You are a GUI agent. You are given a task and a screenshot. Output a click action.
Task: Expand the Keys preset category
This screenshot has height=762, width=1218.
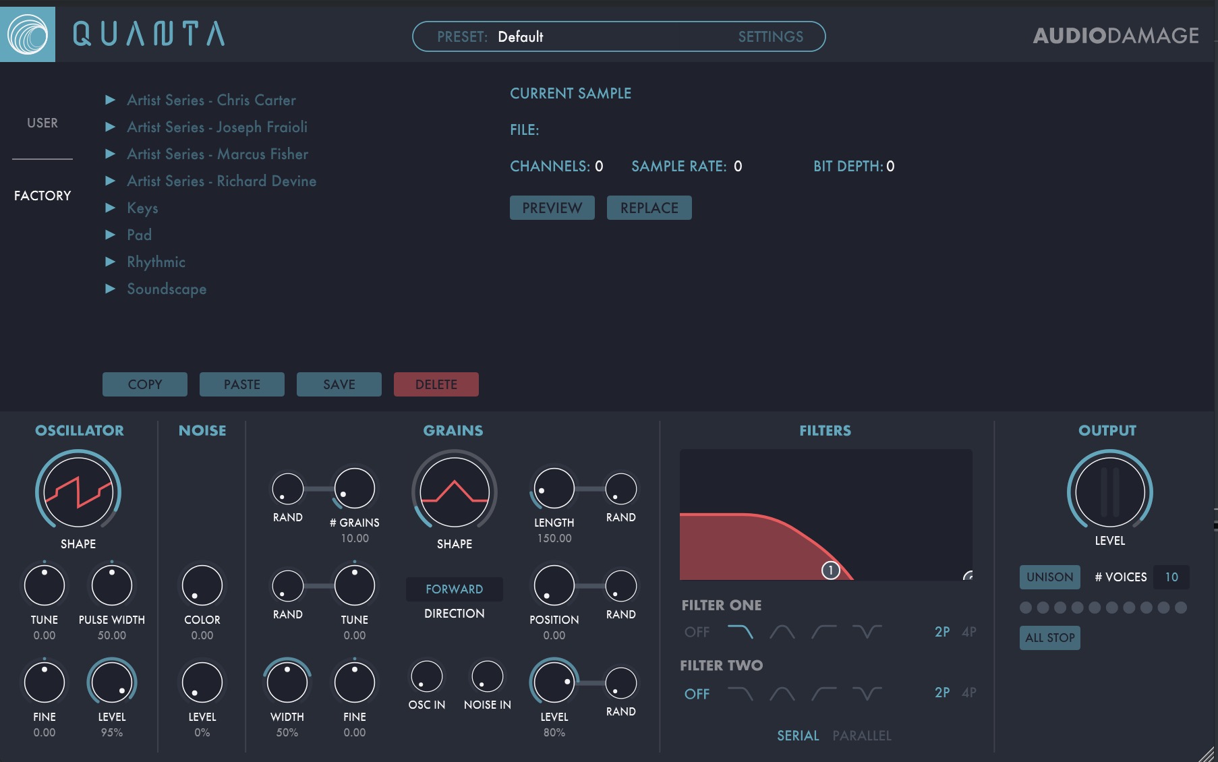[x=142, y=208]
